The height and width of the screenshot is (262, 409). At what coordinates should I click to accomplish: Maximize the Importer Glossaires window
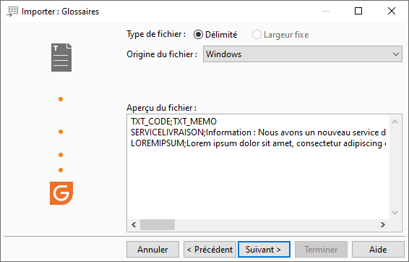[x=358, y=11]
